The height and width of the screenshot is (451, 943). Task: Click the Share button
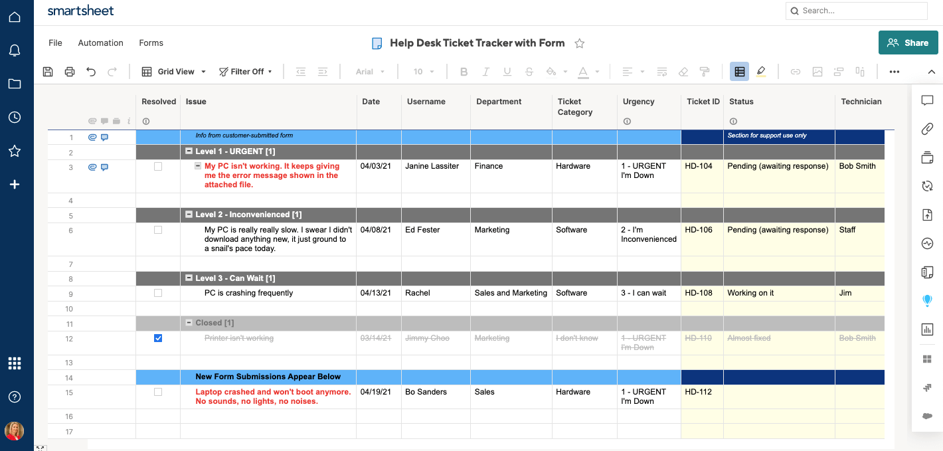pos(907,43)
